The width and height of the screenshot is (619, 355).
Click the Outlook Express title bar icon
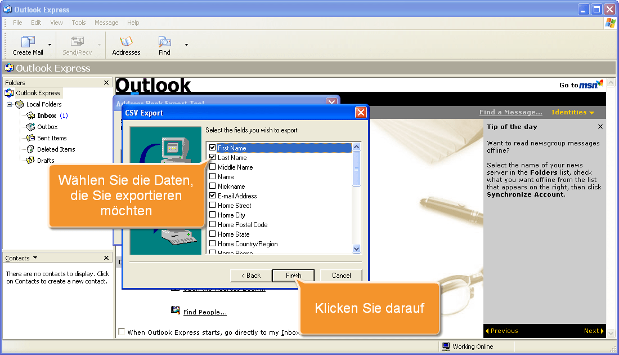coord(7,8)
